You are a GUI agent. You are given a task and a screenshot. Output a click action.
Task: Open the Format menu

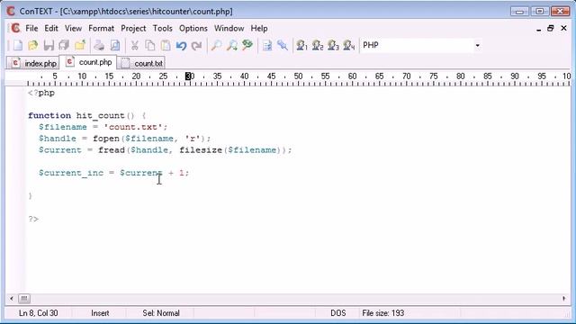(x=101, y=28)
